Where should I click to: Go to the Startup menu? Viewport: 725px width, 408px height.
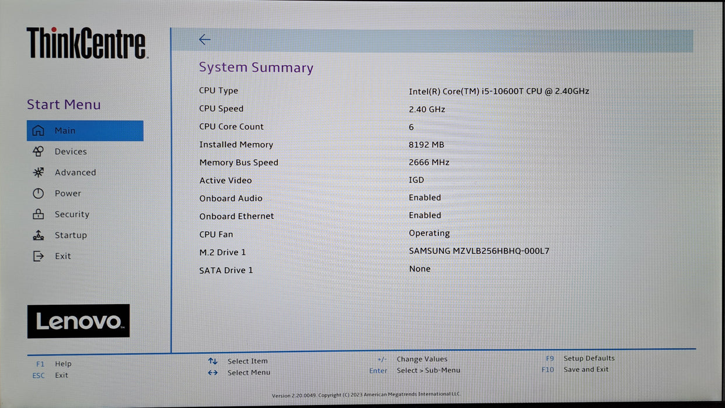point(71,235)
